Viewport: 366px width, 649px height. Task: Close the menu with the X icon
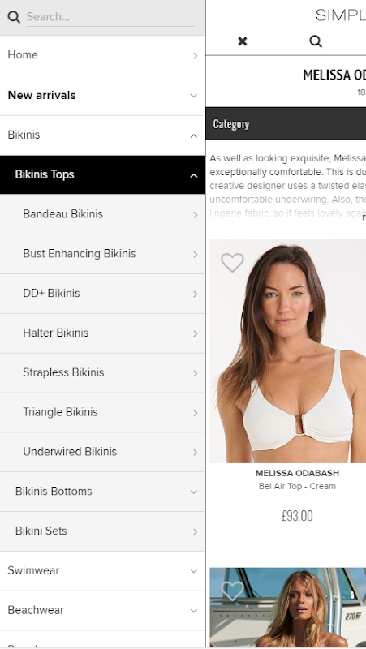click(243, 41)
